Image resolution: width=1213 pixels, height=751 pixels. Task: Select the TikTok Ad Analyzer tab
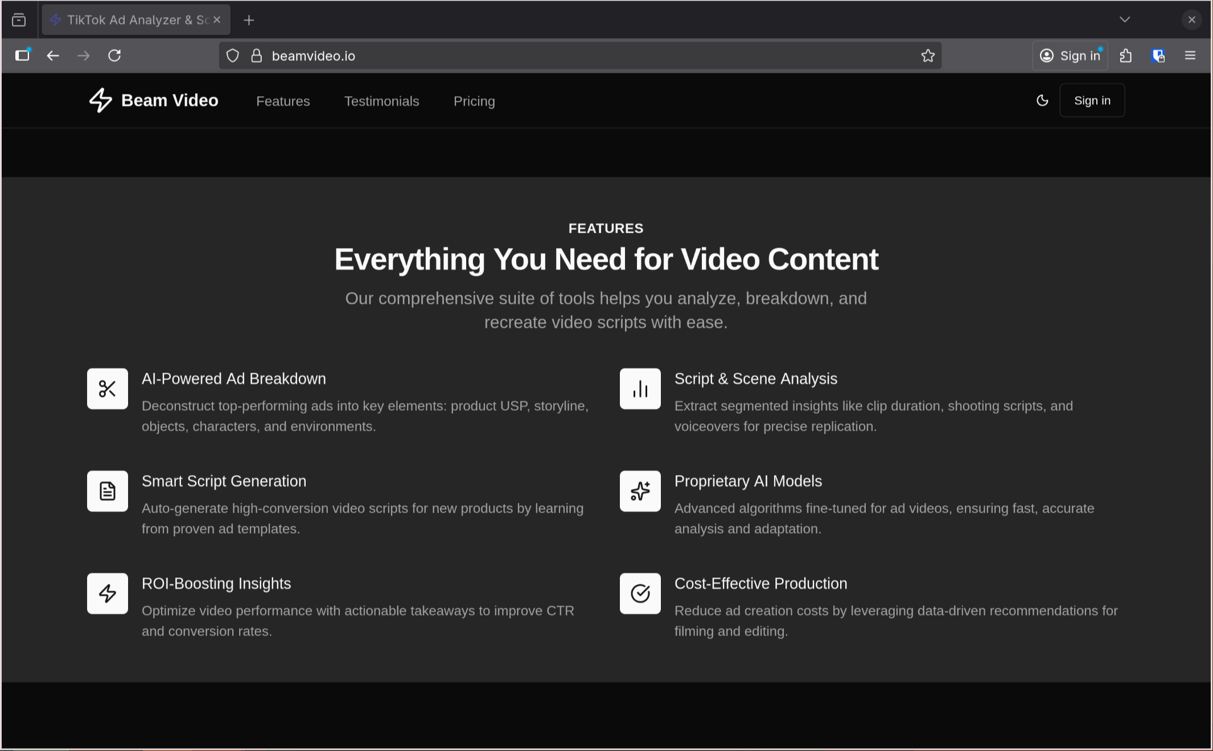coord(136,20)
